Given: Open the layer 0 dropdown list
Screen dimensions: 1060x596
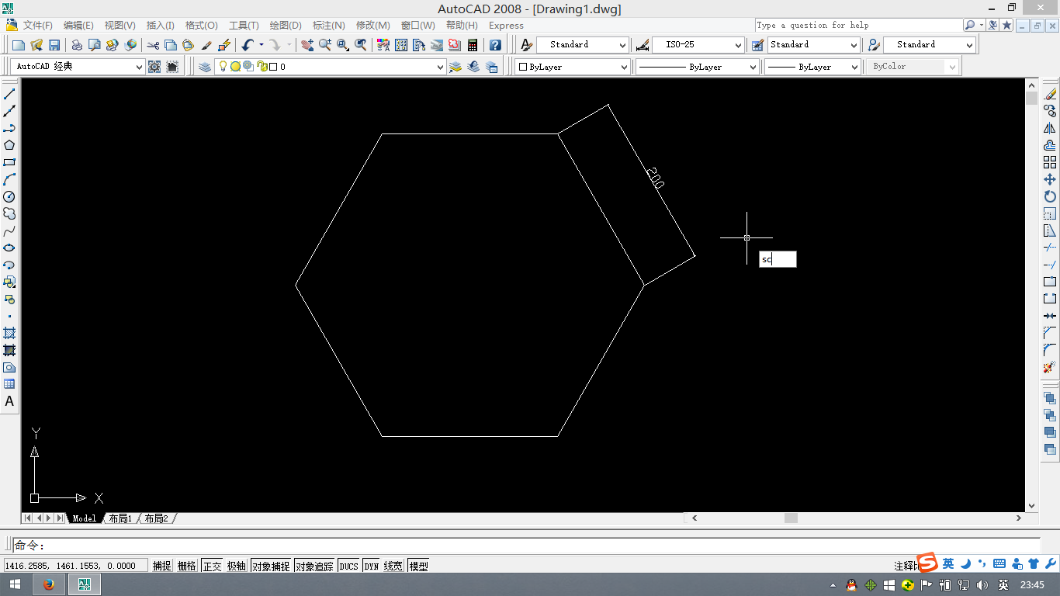Looking at the screenshot, I should click(x=441, y=67).
